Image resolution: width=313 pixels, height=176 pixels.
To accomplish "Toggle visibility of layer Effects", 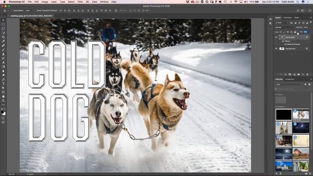I will click(x=283, y=41).
